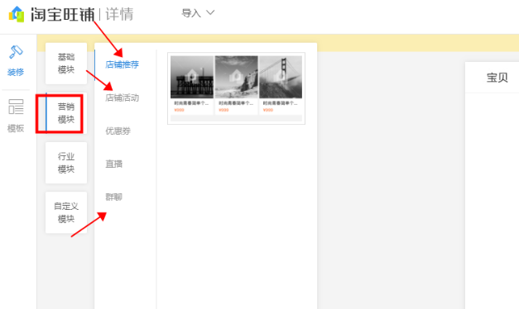Select the 基础模块 category card
This screenshot has height=309, width=519.
[66, 64]
